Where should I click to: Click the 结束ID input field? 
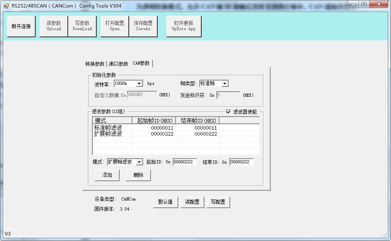click(x=241, y=162)
